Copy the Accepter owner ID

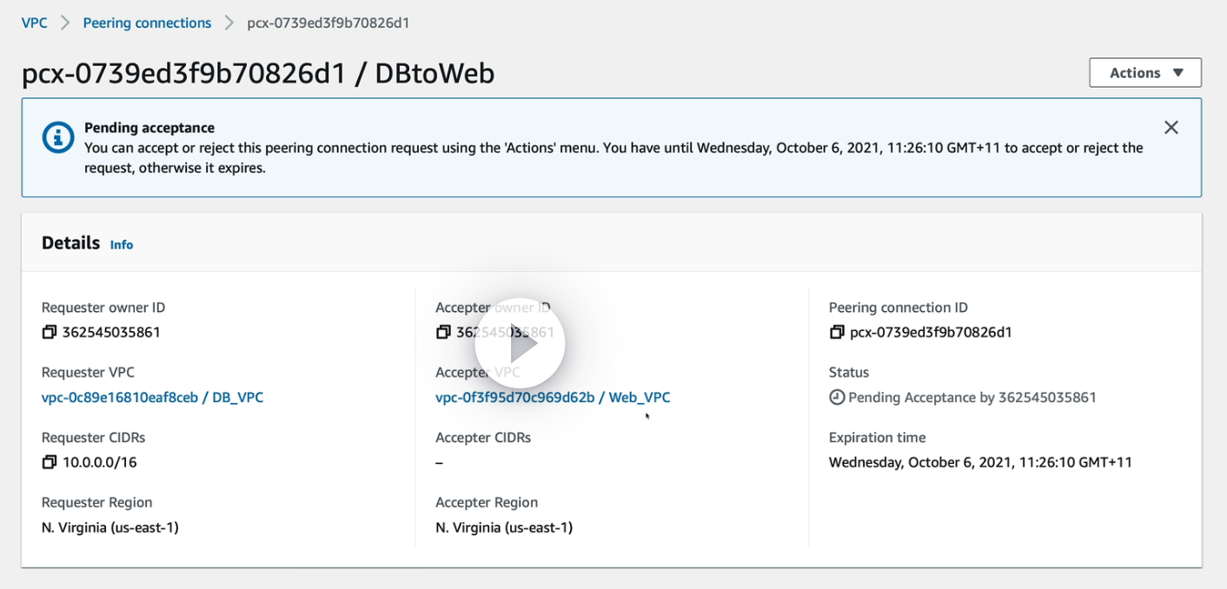pos(443,332)
